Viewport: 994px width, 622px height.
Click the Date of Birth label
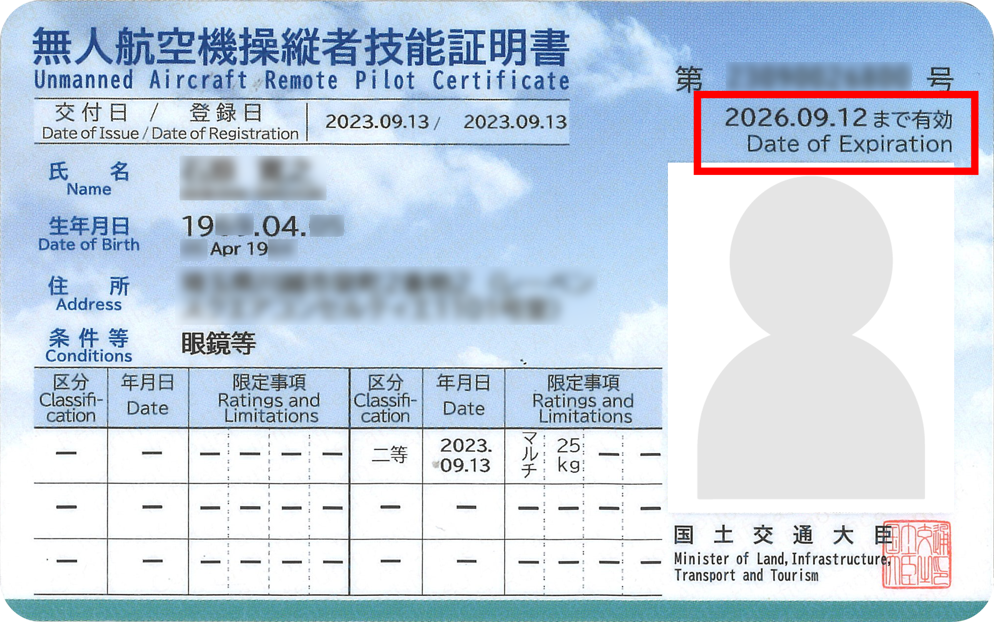pos(89,244)
